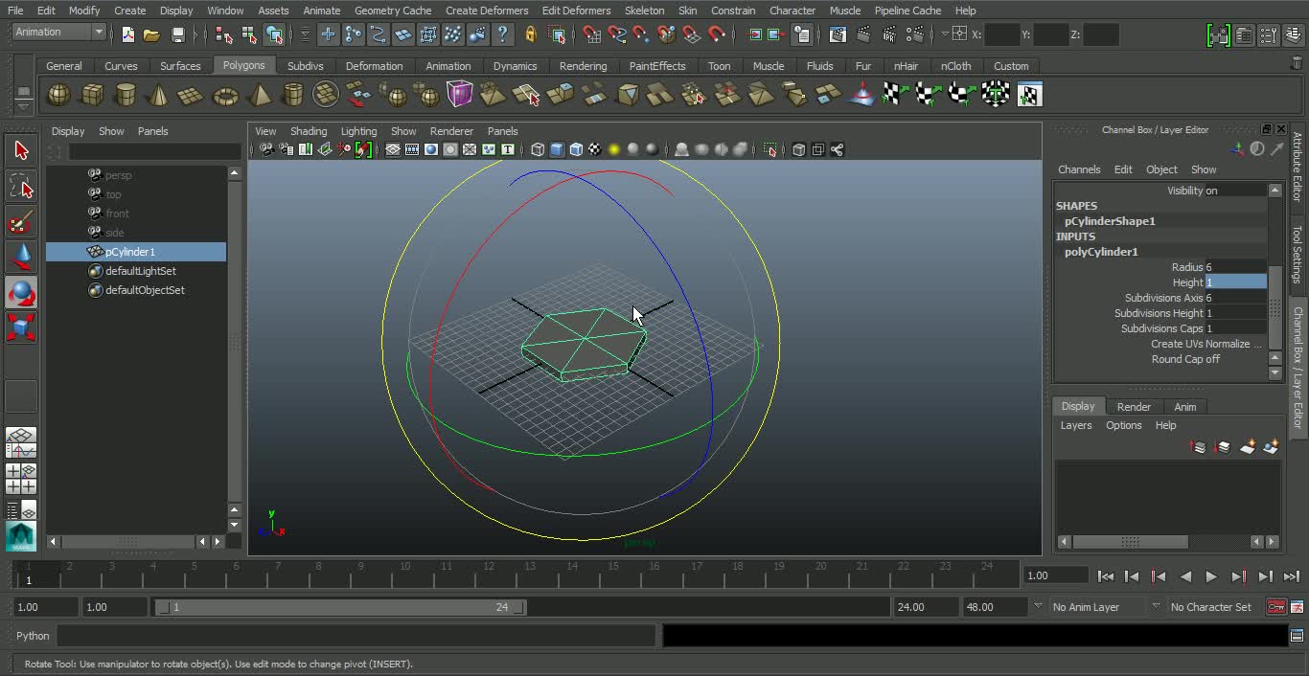Screen dimensions: 1309x676
Task: Create a new scene from the status line
Action: tap(127, 34)
